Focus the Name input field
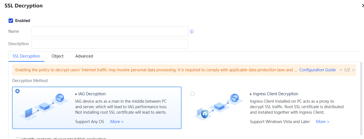The width and height of the screenshot is (364, 139). tap(110, 31)
